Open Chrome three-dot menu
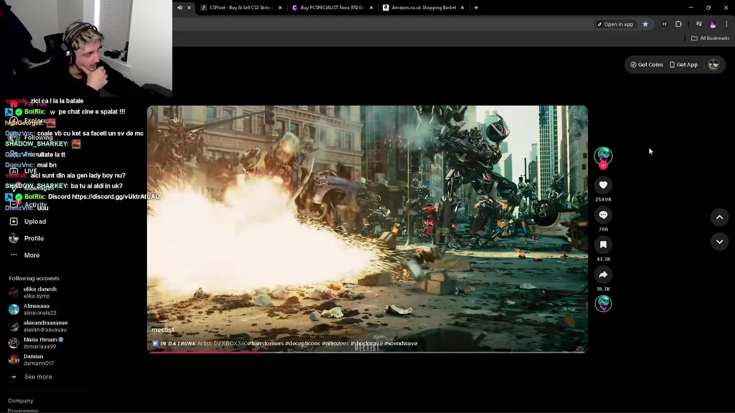 (x=727, y=24)
